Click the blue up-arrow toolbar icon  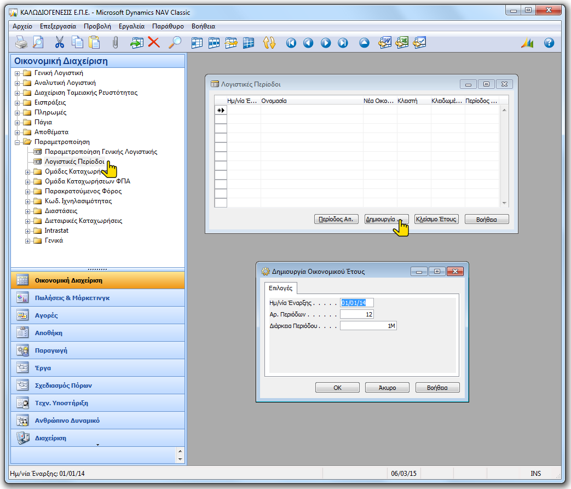click(x=364, y=43)
